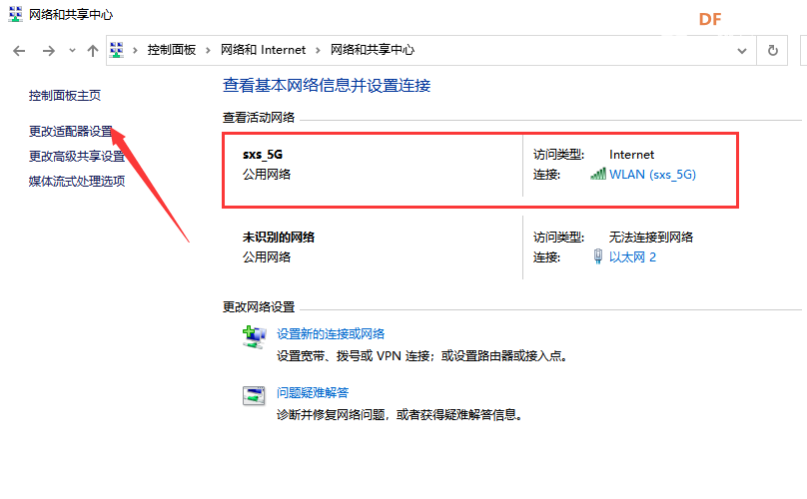
Task: Refresh the page with the refresh icon
Action: coord(772,51)
